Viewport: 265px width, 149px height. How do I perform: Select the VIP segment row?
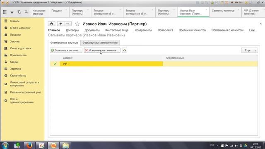tap(154, 64)
